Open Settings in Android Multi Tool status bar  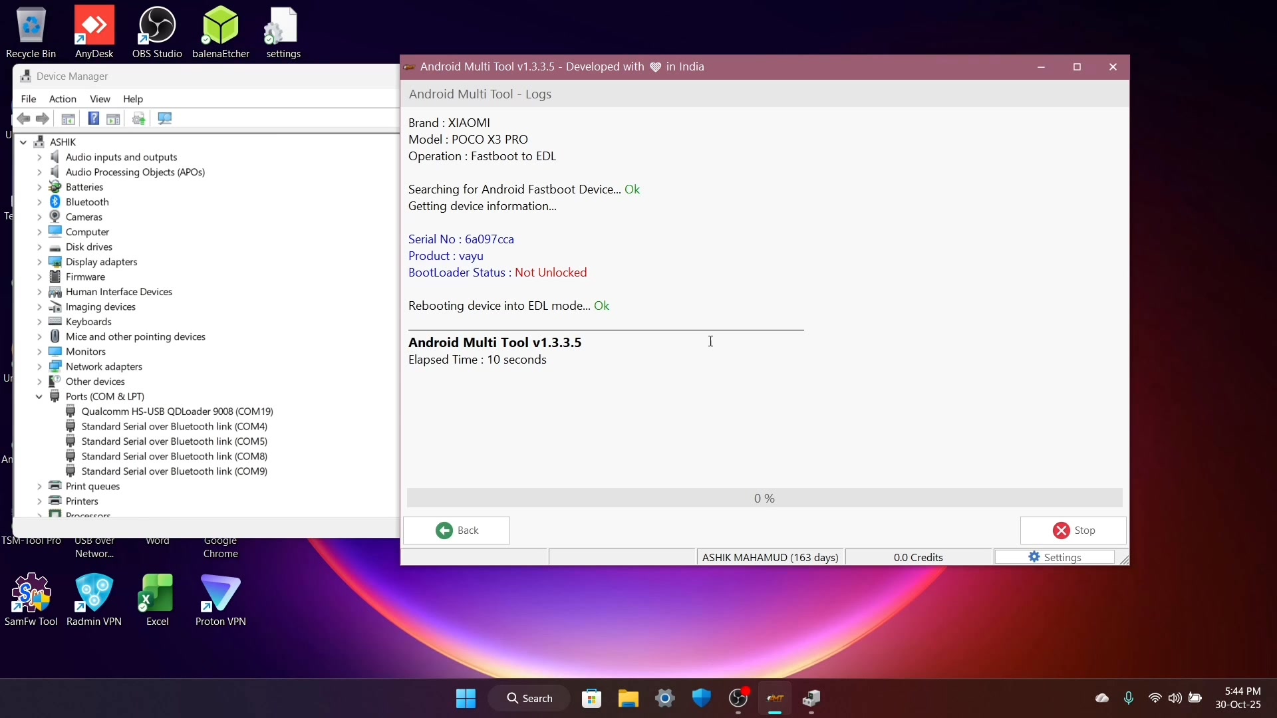(x=1055, y=557)
